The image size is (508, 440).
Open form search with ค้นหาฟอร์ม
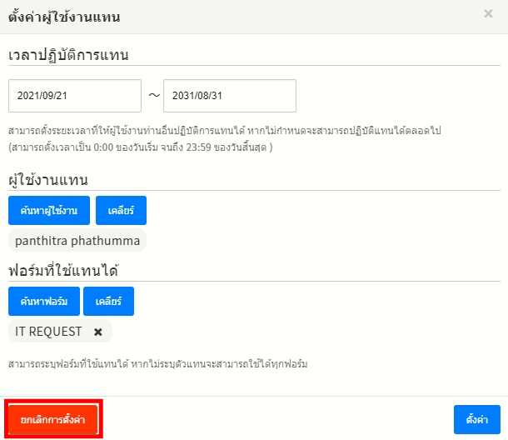pos(43,300)
